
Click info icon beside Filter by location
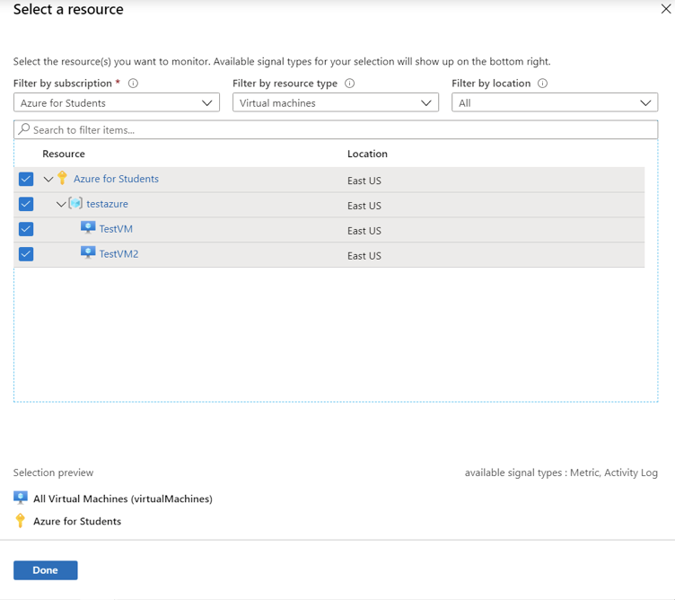click(x=542, y=84)
